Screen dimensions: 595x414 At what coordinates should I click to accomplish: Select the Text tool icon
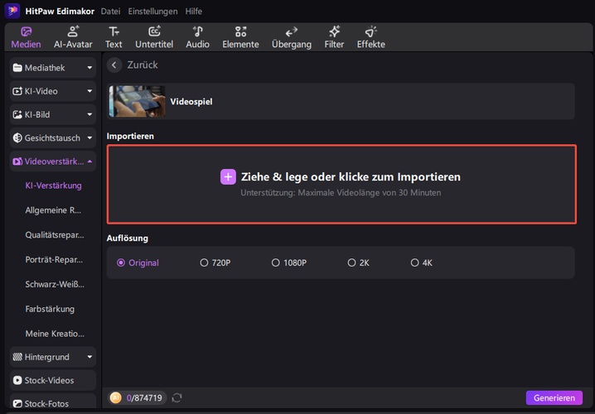(x=114, y=31)
